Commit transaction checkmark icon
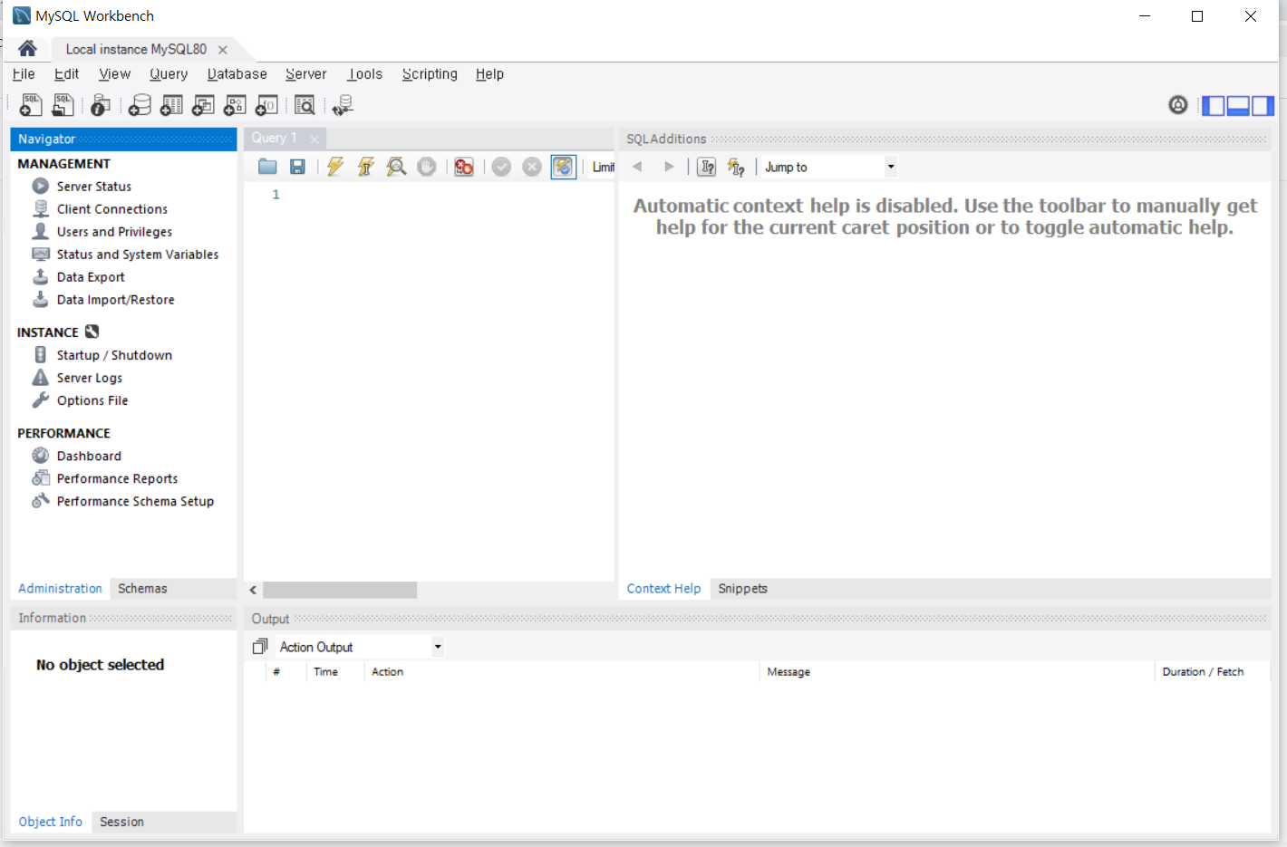 click(x=501, y=167)
